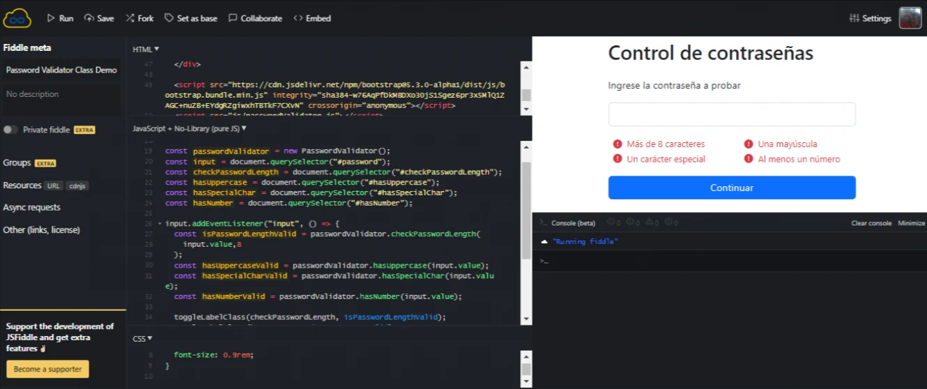Click Clear console
927x389 pixels.
(871, 223)
